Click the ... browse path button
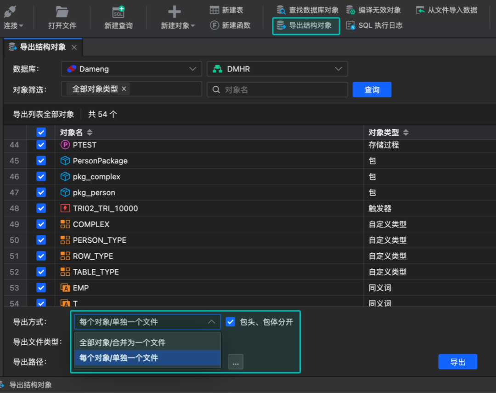This screenshot has height=393, width=496. (x=236, y=362)
